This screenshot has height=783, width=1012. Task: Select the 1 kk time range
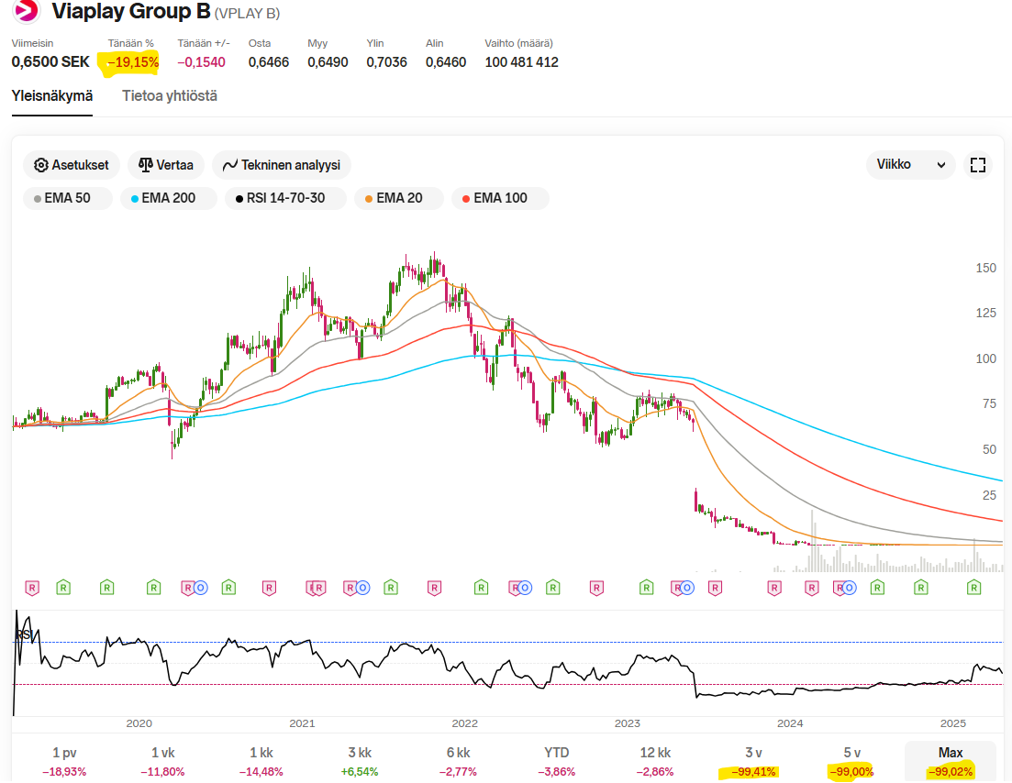259,761
